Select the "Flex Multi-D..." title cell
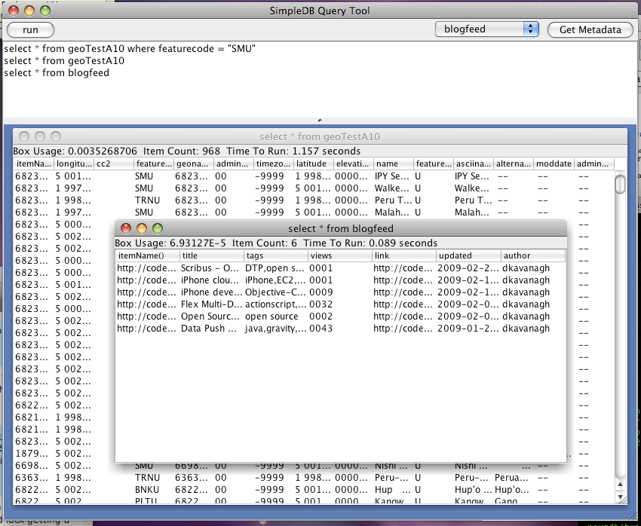 (211, 304)
